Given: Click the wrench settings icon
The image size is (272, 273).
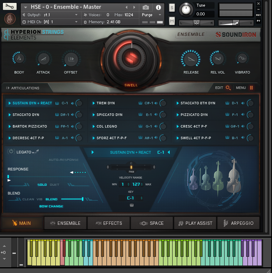Looking at the screenshot, I should (10, 7).
